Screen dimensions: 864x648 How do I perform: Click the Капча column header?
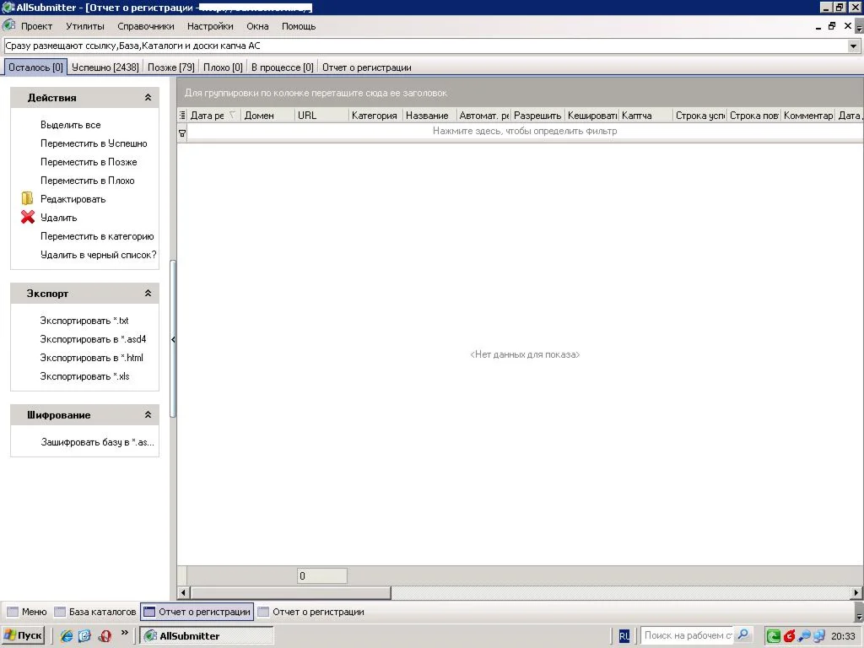[645, 115]
